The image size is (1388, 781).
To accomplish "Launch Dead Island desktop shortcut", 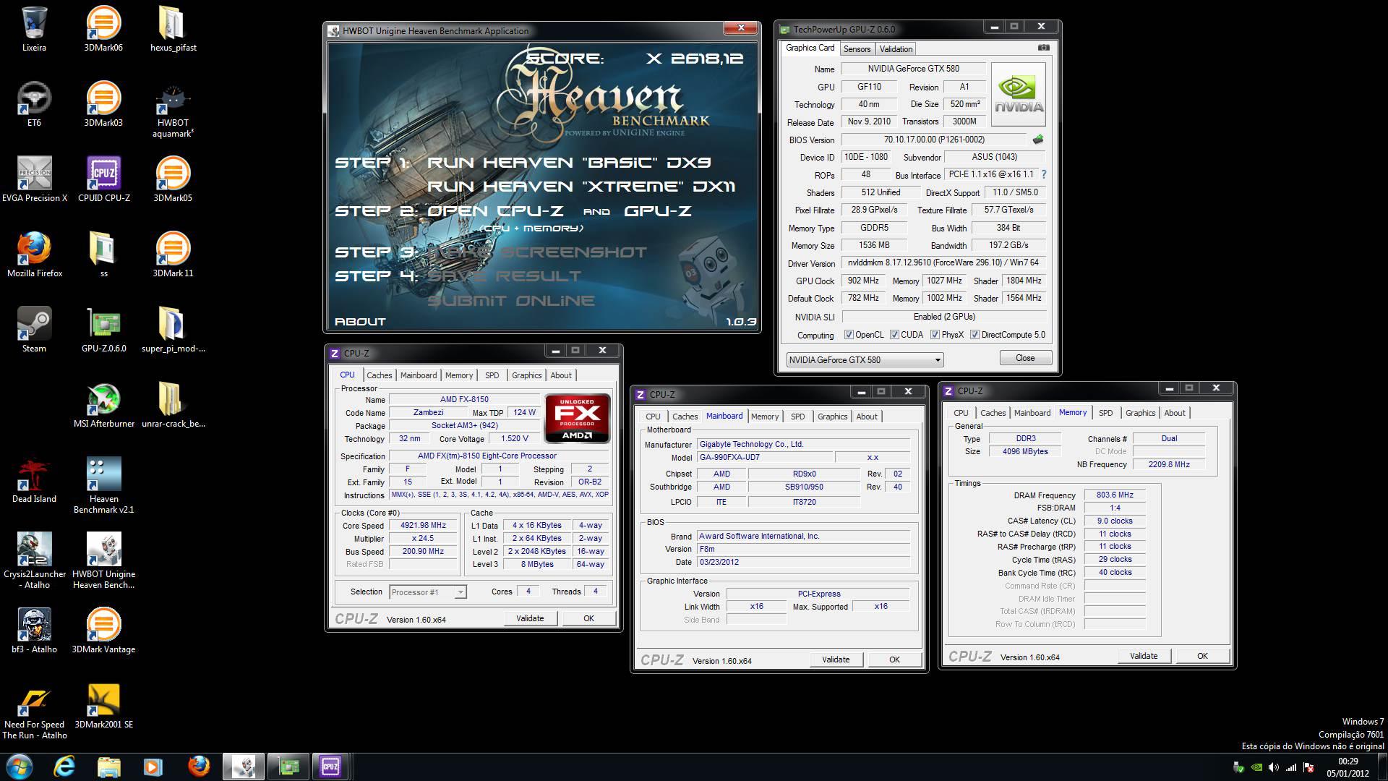I will (x=34, y=480).
